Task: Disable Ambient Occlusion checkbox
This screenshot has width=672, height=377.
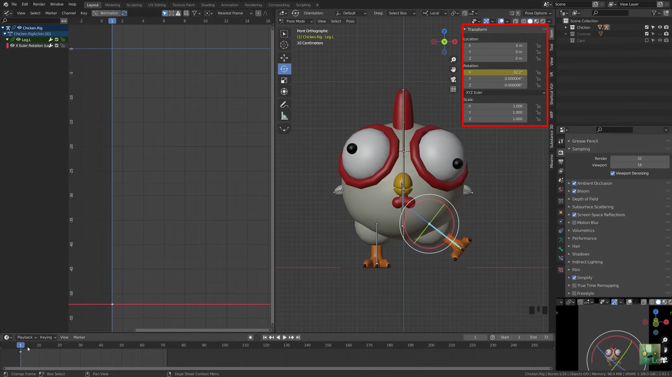Action: click(x=574, y=183)
